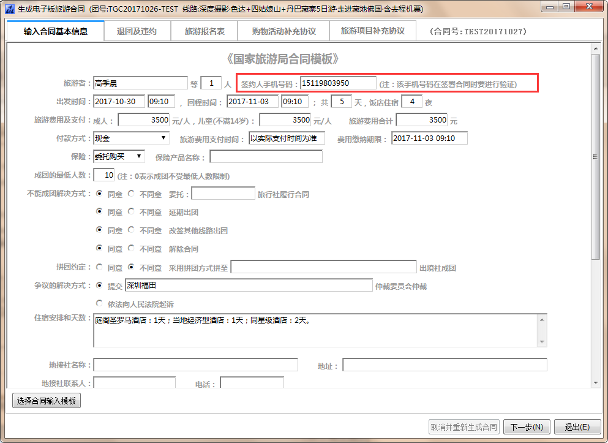Click the 地接社名称 field
This screenshot has width=608, height=443.
tap(196, 365)
